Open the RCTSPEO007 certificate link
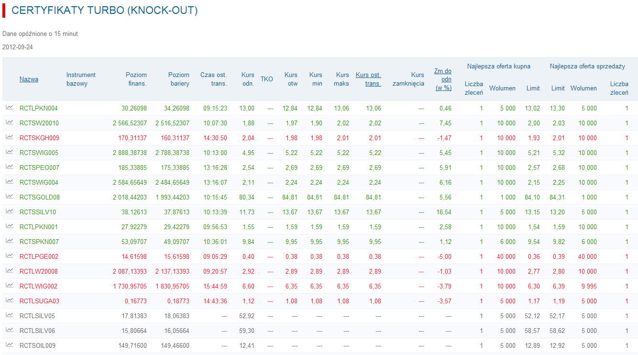The width and height of the screenshot is (638, 355). (39, 168)
